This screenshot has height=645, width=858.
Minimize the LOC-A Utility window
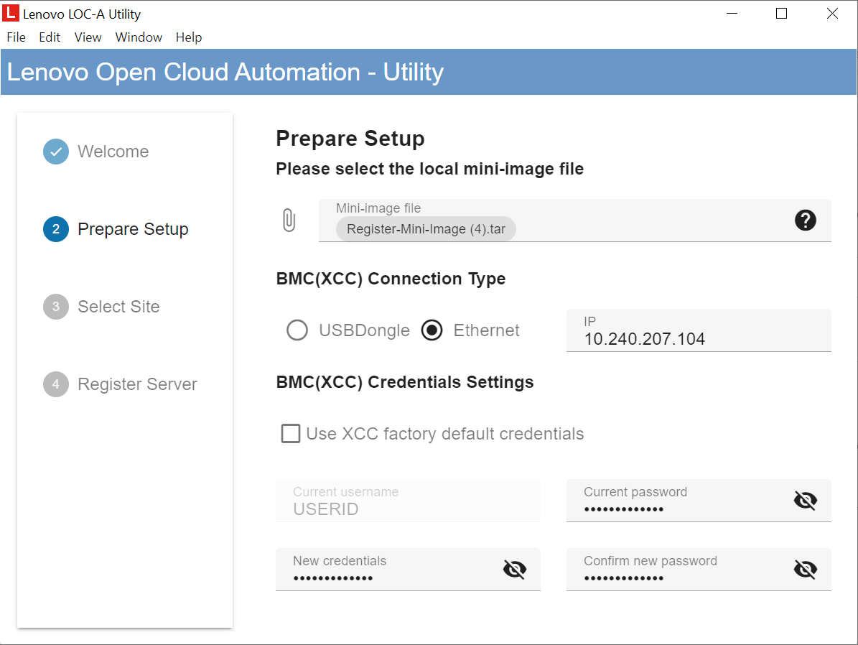pos(732,14)
